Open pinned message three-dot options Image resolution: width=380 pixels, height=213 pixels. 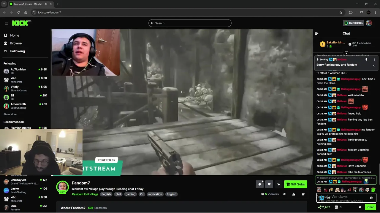374,59
